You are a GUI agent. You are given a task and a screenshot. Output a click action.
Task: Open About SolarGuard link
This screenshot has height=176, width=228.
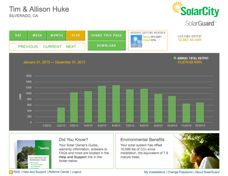tap(207, 172)
